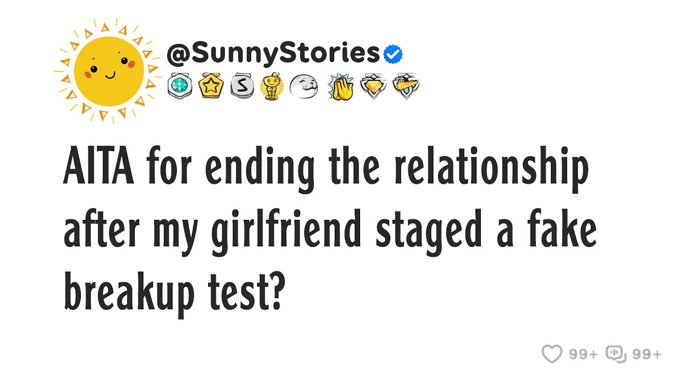Viewport: 690px width, 388px height.
Task: Click the teal diamond award badge
Action: (x=180, y=87)
